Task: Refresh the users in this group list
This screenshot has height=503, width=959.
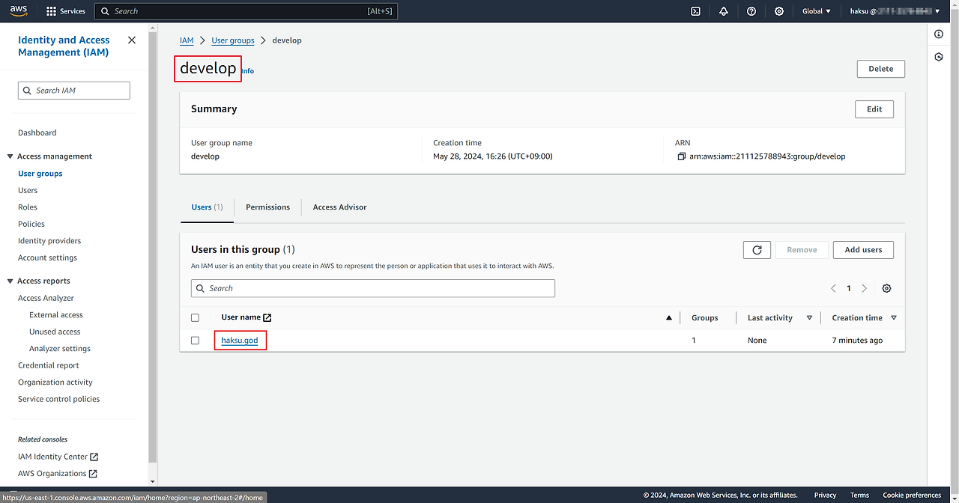Action: tap(757, 250)
